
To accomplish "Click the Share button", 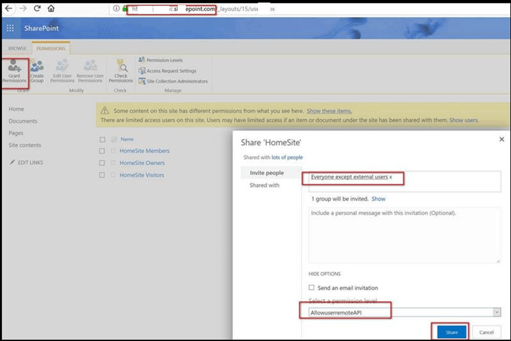I will (x=452, y=332).
